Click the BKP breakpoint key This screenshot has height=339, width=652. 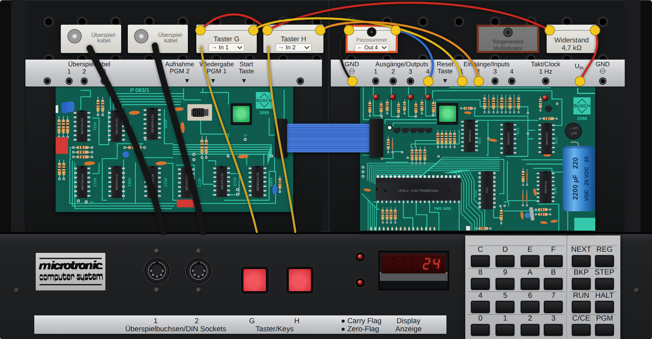click(581, 284)
